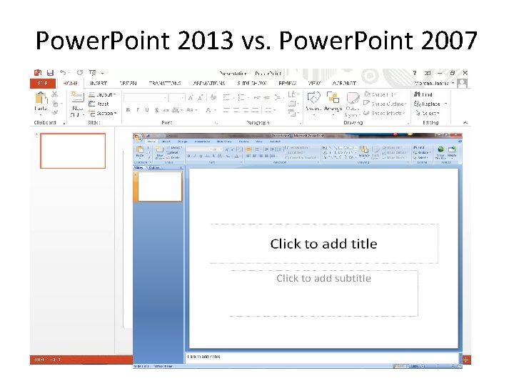Click Save icon in PowerPoint 2013 toolbar
Screen dimensions: 514x386
click(x=50, y=72)
